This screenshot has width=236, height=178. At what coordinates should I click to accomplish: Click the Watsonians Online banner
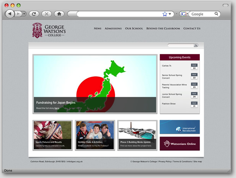pos(179,143)
